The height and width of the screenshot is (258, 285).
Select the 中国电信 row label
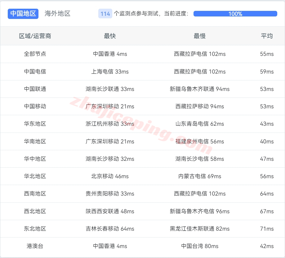pyautogui.click(x=35, y=72)
